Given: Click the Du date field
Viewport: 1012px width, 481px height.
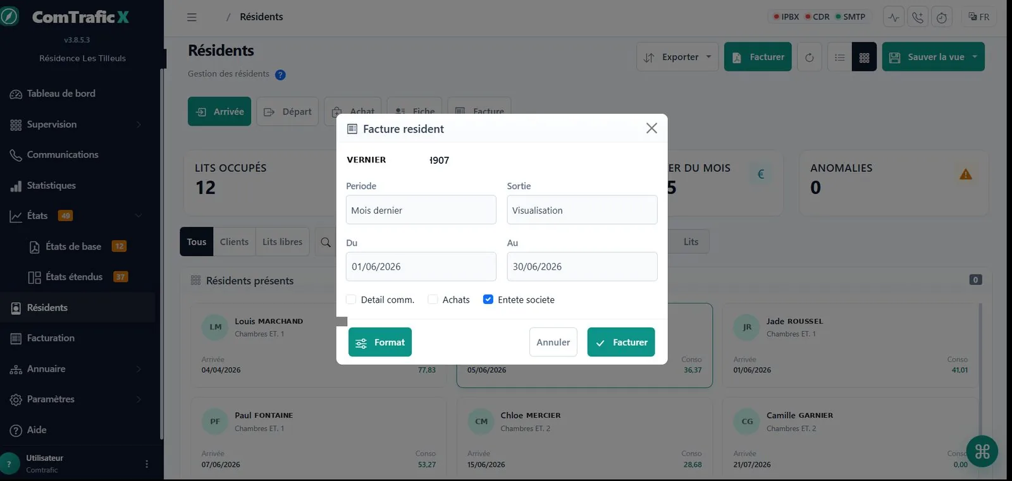Looking at the screenshot, I should 421,267.
